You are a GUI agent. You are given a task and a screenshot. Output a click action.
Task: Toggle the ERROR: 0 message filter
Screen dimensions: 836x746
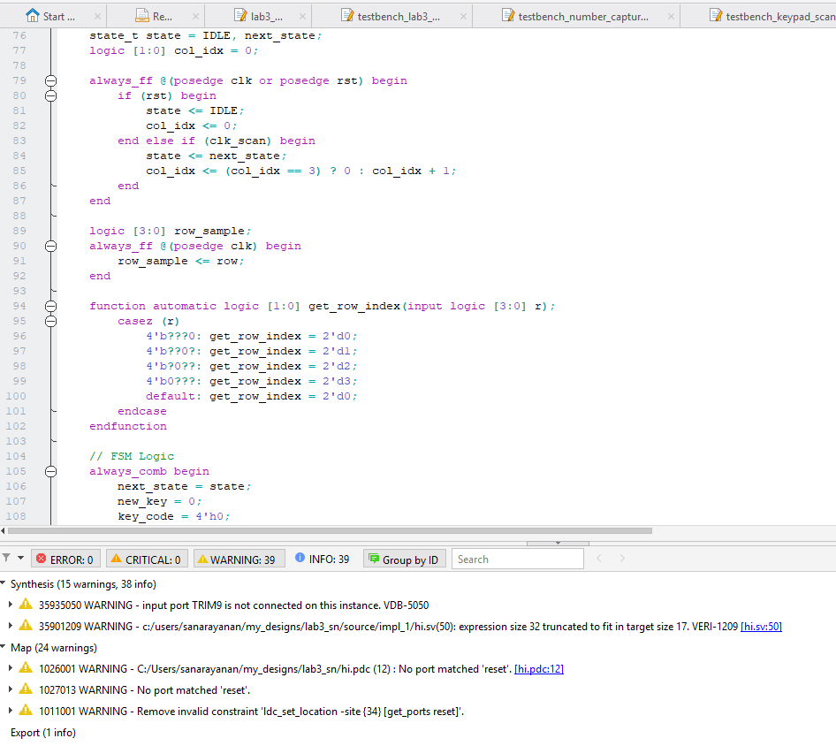[x=65, y=559]
